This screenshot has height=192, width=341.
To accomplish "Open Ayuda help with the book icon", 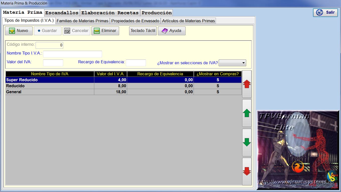I will click(172, 31).
